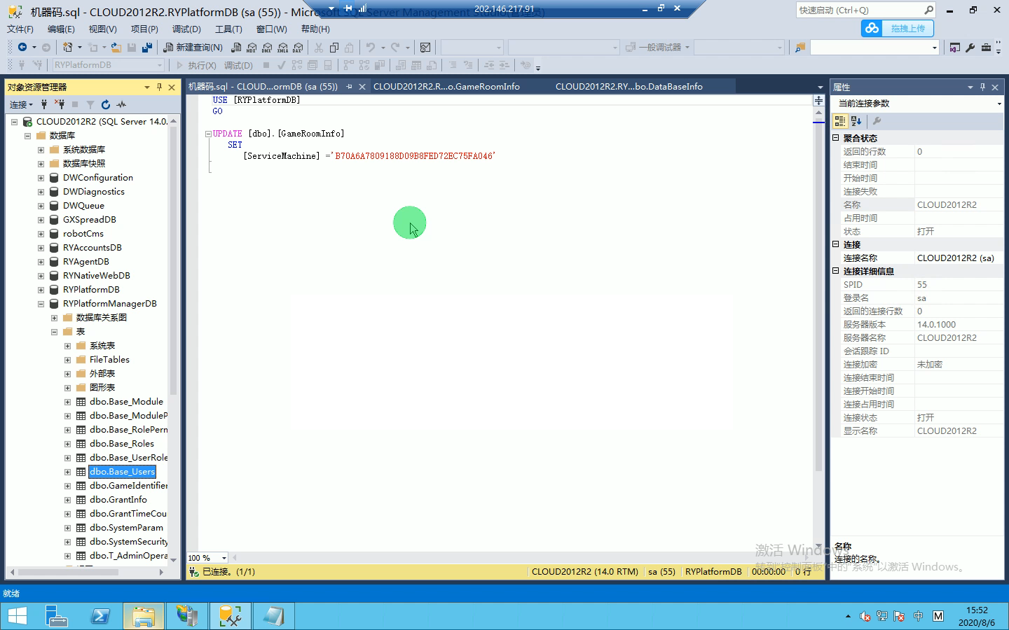Image resolution: width=1009 pixels, height=630 pixels.
Task: Toggle auto-hide pin on Object Explorer
Action: point(159,87)
